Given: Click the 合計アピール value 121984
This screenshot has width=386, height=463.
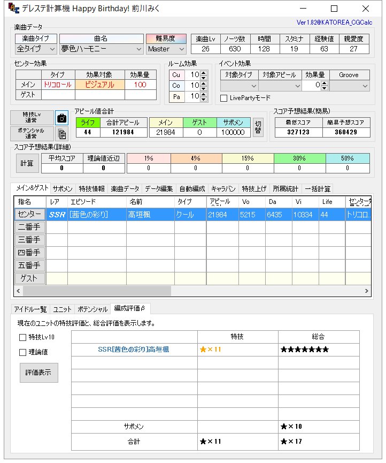Looking at the screenshot, I should coord(123,132).
